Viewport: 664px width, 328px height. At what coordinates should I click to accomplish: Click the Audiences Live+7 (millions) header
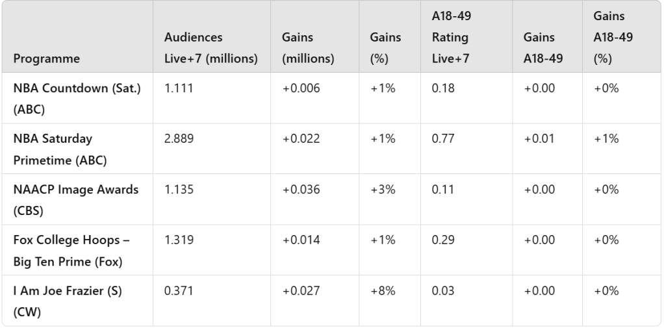pos(211,48)
